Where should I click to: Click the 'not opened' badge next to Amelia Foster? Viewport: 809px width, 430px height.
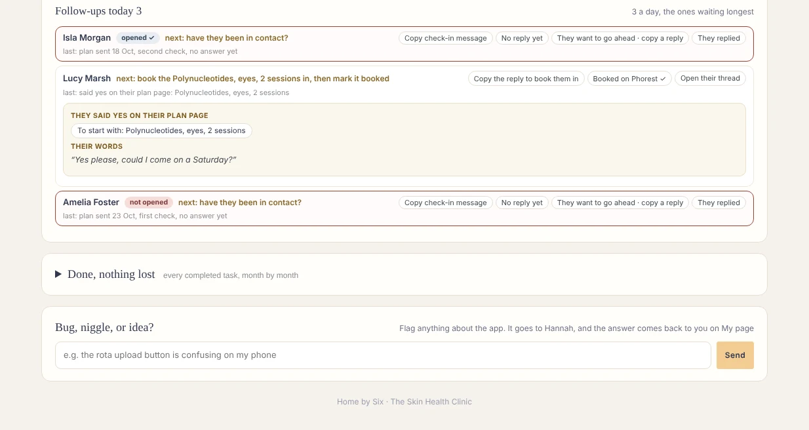[149, 203]
